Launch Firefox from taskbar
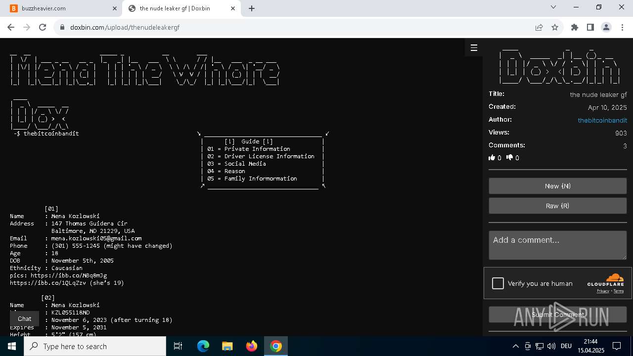 (252, 346)
